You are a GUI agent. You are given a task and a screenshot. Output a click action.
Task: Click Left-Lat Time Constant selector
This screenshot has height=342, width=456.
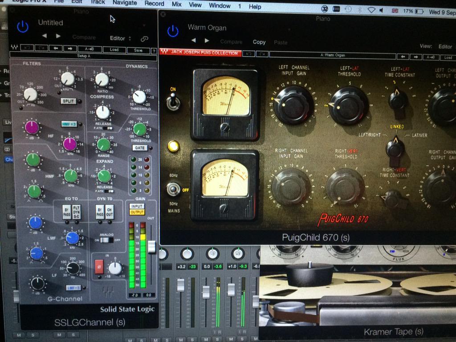tap(398, 100)
